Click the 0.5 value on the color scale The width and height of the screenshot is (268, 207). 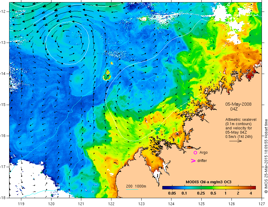click(x=213, y=193)
